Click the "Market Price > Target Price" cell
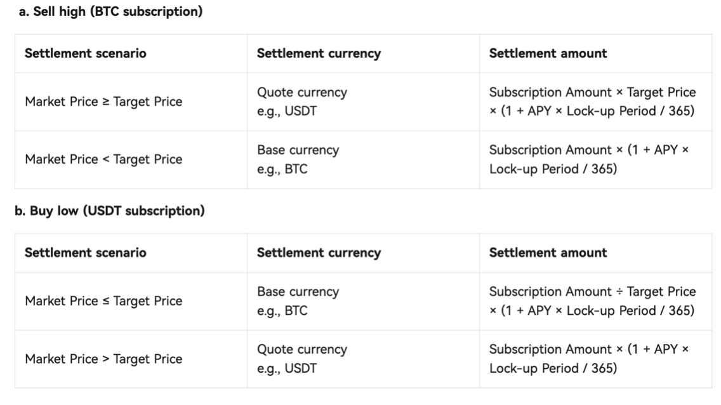 coord(103,359)
